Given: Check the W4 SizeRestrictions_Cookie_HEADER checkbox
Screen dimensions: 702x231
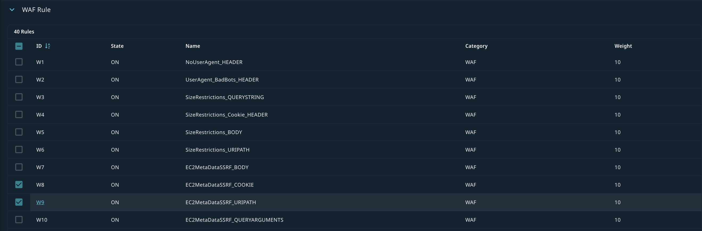Looking at the screenshot, I should point(19,114).
